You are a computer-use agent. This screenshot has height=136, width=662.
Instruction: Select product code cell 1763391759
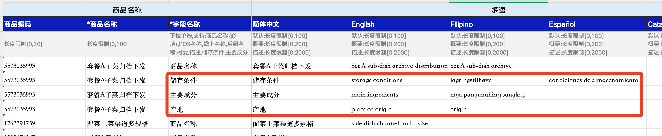20,123
